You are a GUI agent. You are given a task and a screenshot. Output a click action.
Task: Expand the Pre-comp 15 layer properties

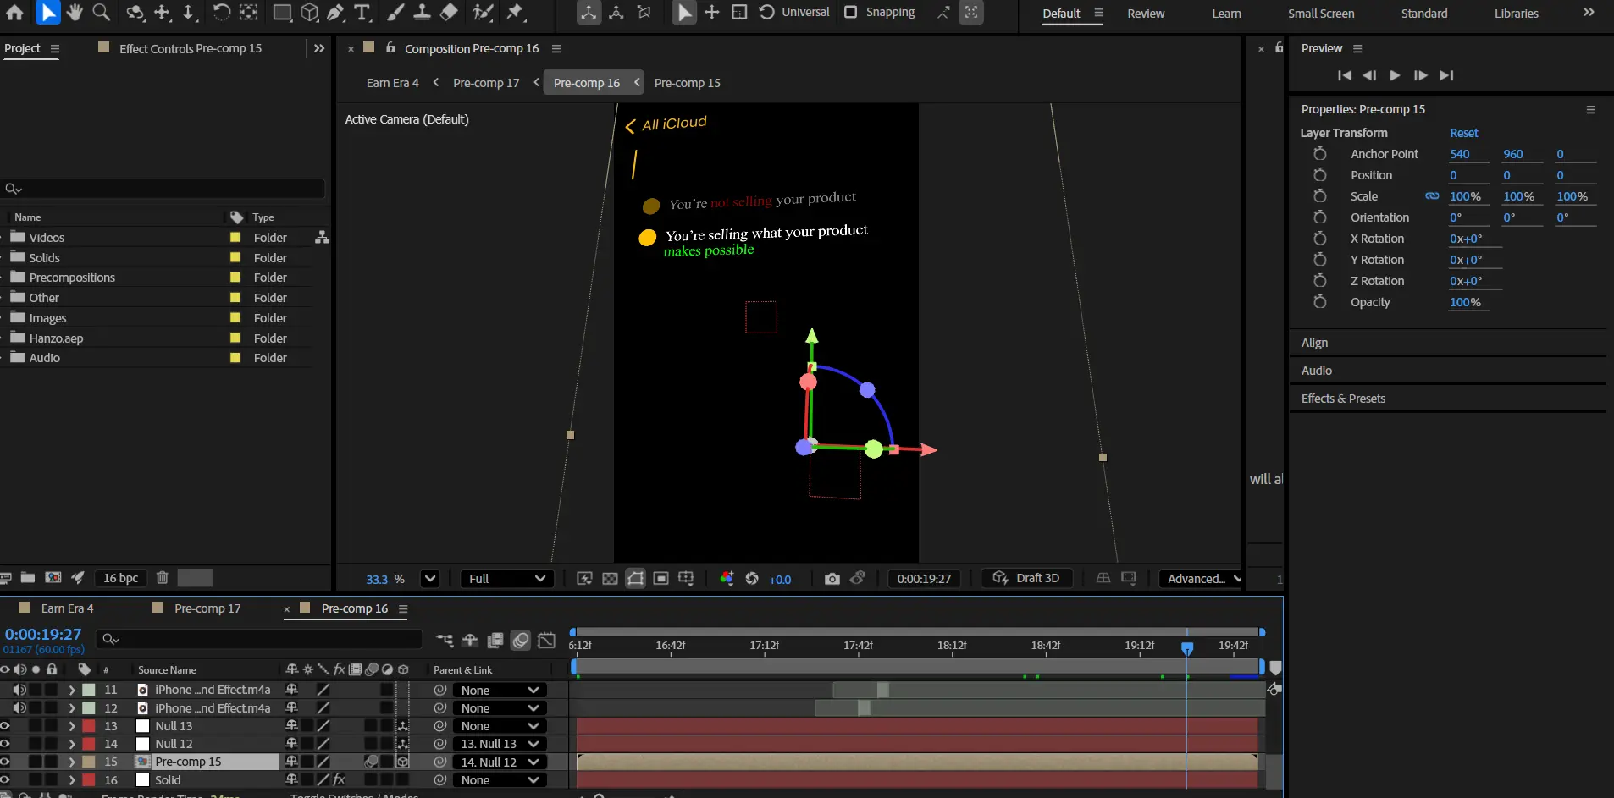click(72, 762)
